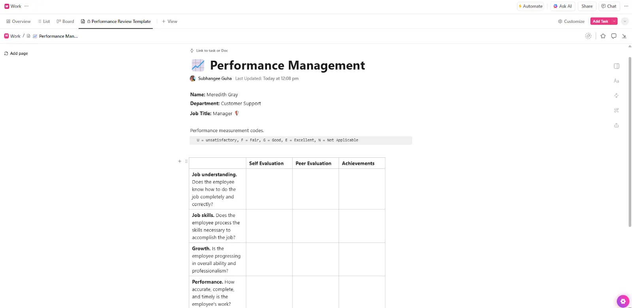Open the Automate panel
632x308 pixels.
(x=530, y=6)
